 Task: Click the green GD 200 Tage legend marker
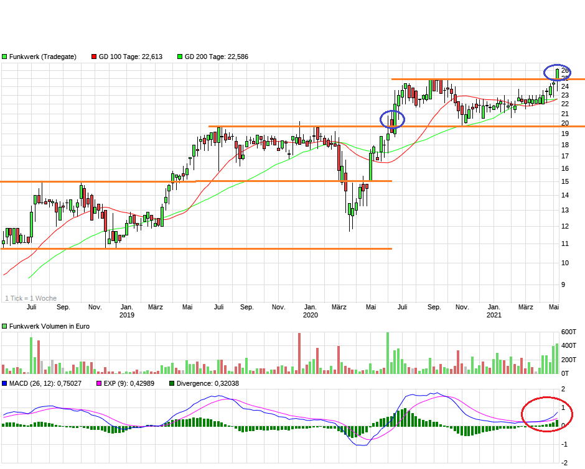click(180, 57)
